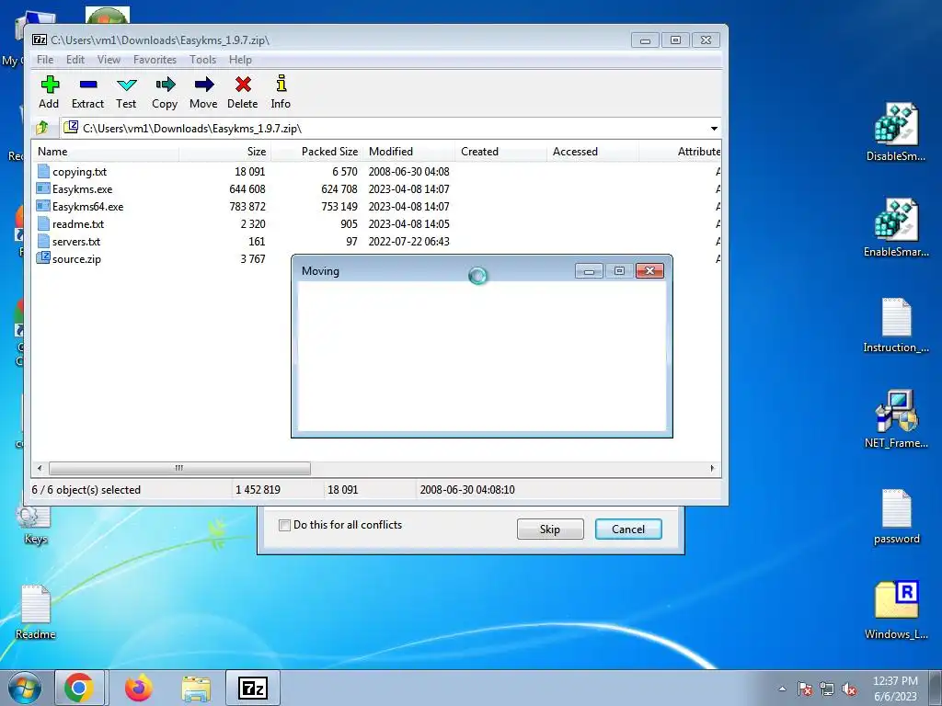This screenshot has height=706, width=942.
Task: Open the Edit menu
Action: click(75, 60)
